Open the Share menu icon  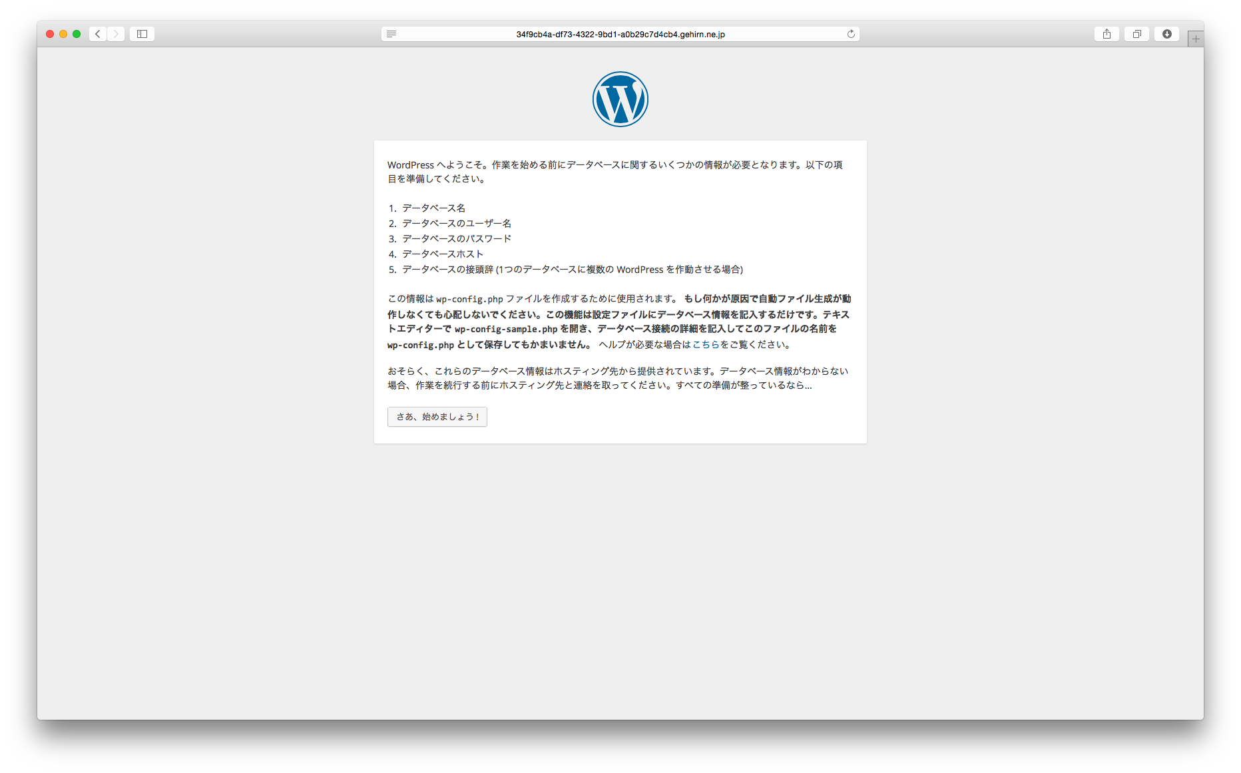(1107, 34)
